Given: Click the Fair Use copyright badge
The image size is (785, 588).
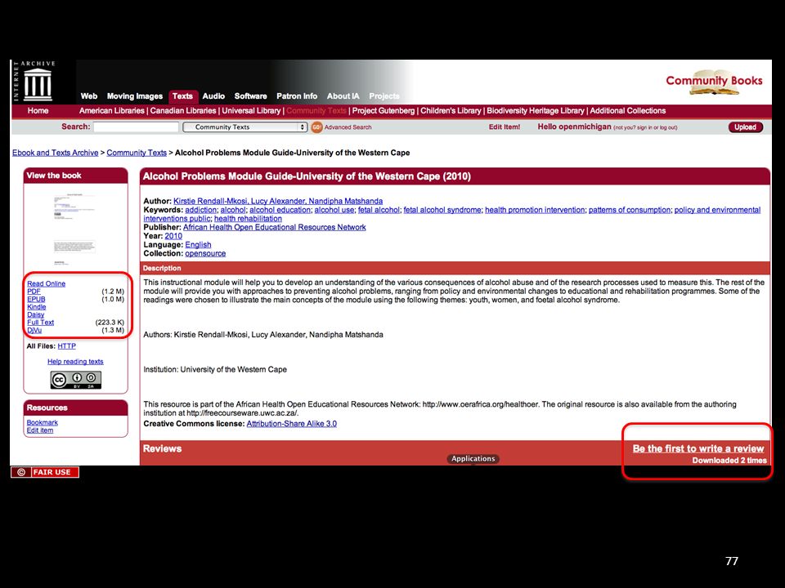Looking at the screenshot, I should click(x=45, y=472).
